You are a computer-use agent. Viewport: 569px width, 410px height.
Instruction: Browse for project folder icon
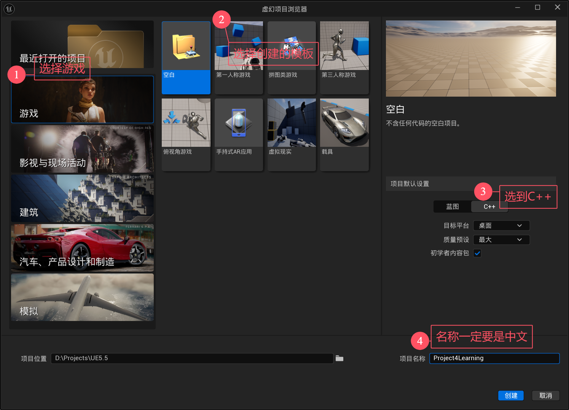pos(339,358)
